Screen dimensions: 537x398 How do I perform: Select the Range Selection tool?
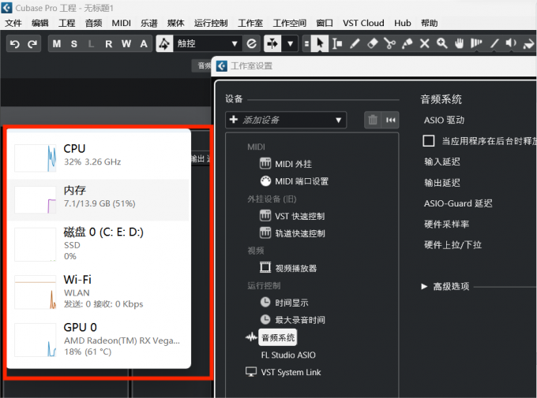tap(337, 44)
